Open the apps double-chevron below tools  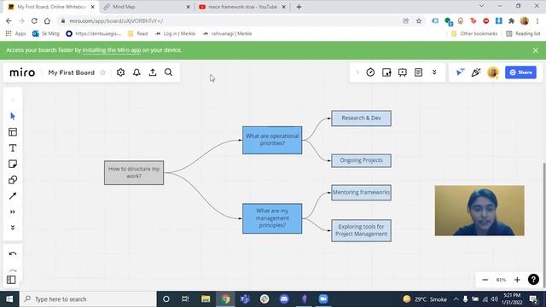click(13, 228)
